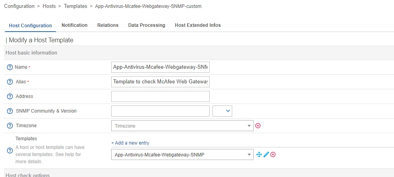Switch to the Notification tab
This screenshot has width=394, height=177.
pos(74,25)
